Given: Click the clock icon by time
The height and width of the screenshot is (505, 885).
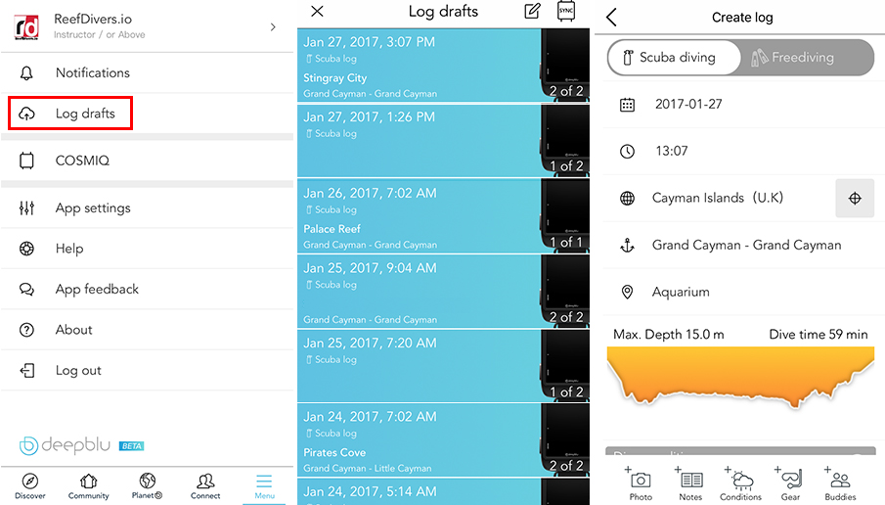Looking at the screenshot, I should pyautogui.click(x=627, y=152).
